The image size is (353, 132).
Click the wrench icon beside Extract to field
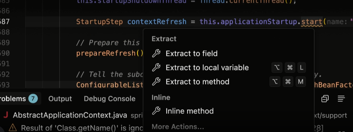[156, 54]
